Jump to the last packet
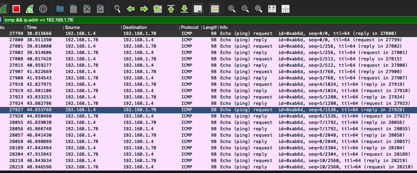This screenshot has height=173, width=417. coord(184,9)
